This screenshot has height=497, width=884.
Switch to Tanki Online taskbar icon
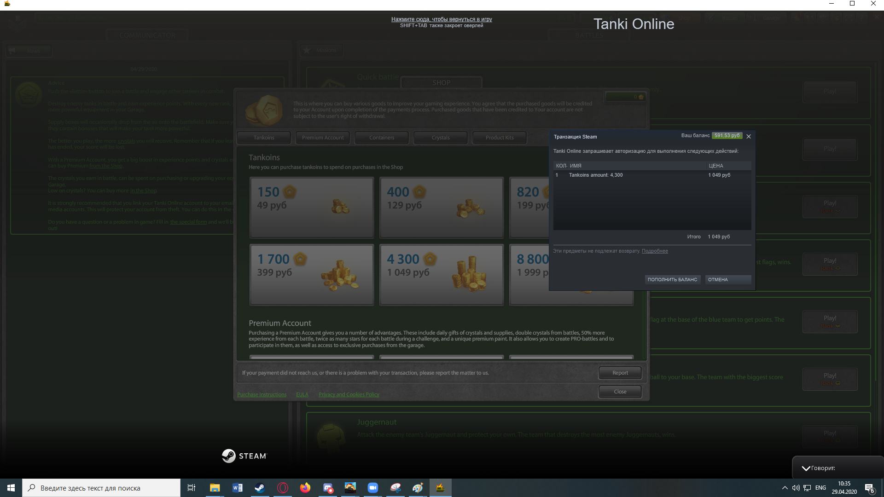pyautogui.click(x=440, y=488)
